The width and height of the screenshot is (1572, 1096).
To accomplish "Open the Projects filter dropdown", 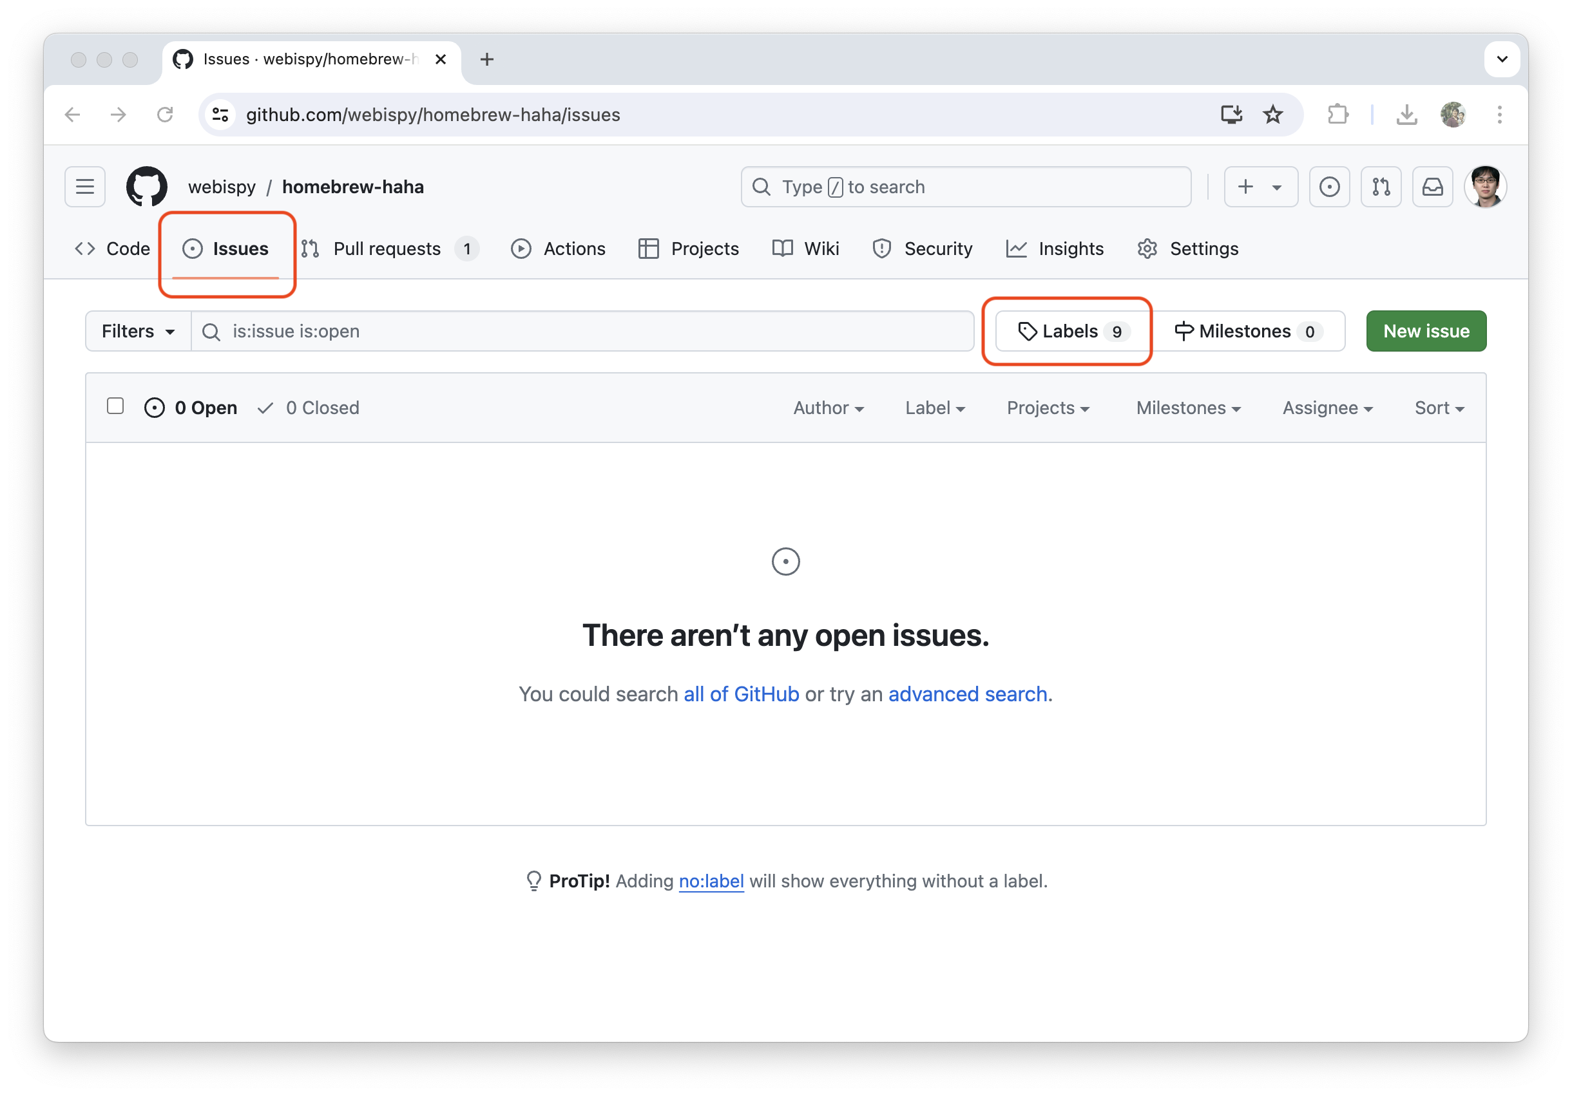I will pos(1048,408).
